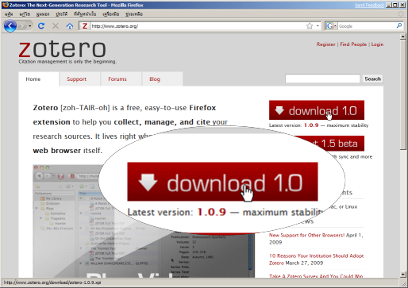Click the greyed Forward arrow button

click(x=22, y=26)
